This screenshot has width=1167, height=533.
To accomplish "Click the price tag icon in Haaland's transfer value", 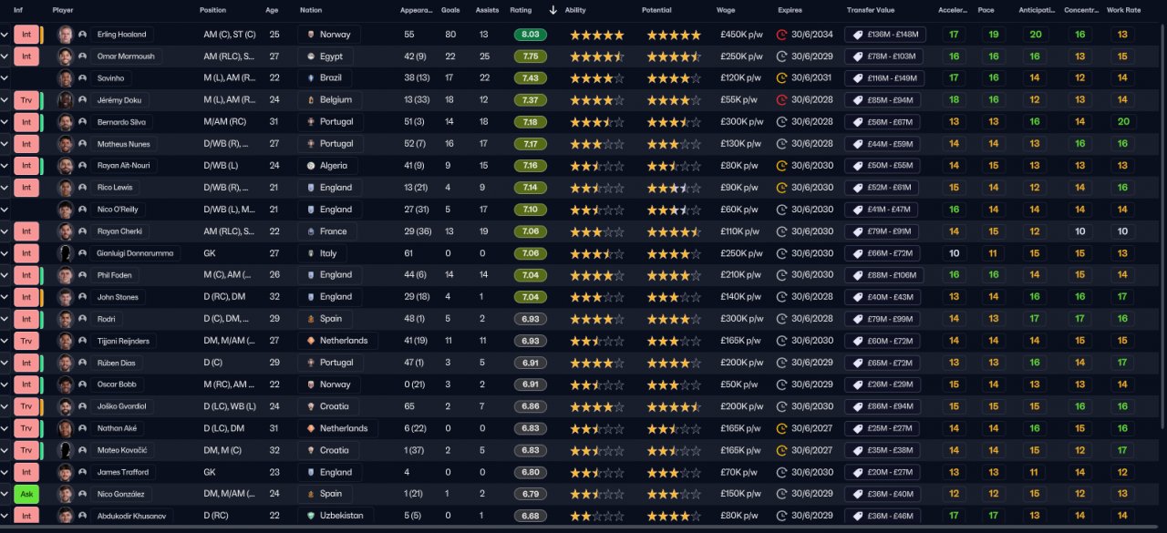I will tap(858, 35).
